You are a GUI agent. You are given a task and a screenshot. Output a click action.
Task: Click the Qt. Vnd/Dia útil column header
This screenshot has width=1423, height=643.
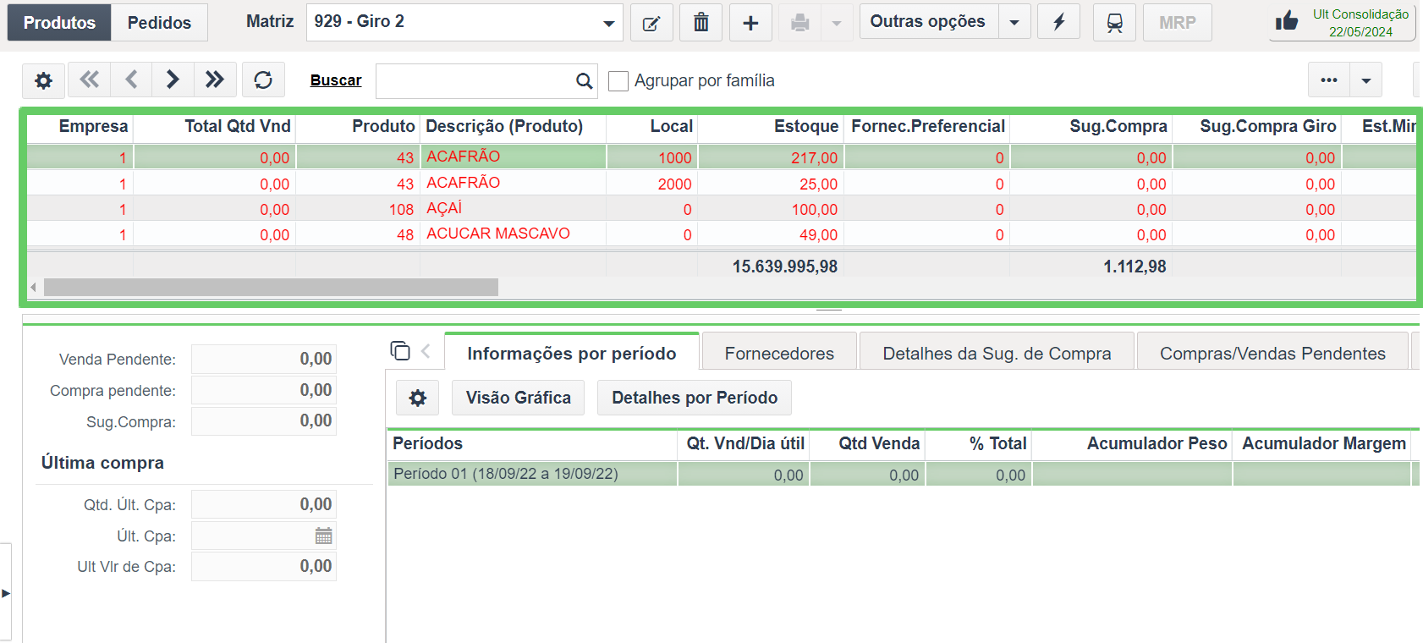point(745,443)
